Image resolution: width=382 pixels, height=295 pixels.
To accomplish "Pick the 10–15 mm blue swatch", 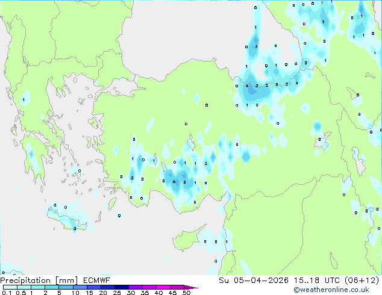I will tap(80, 287).
